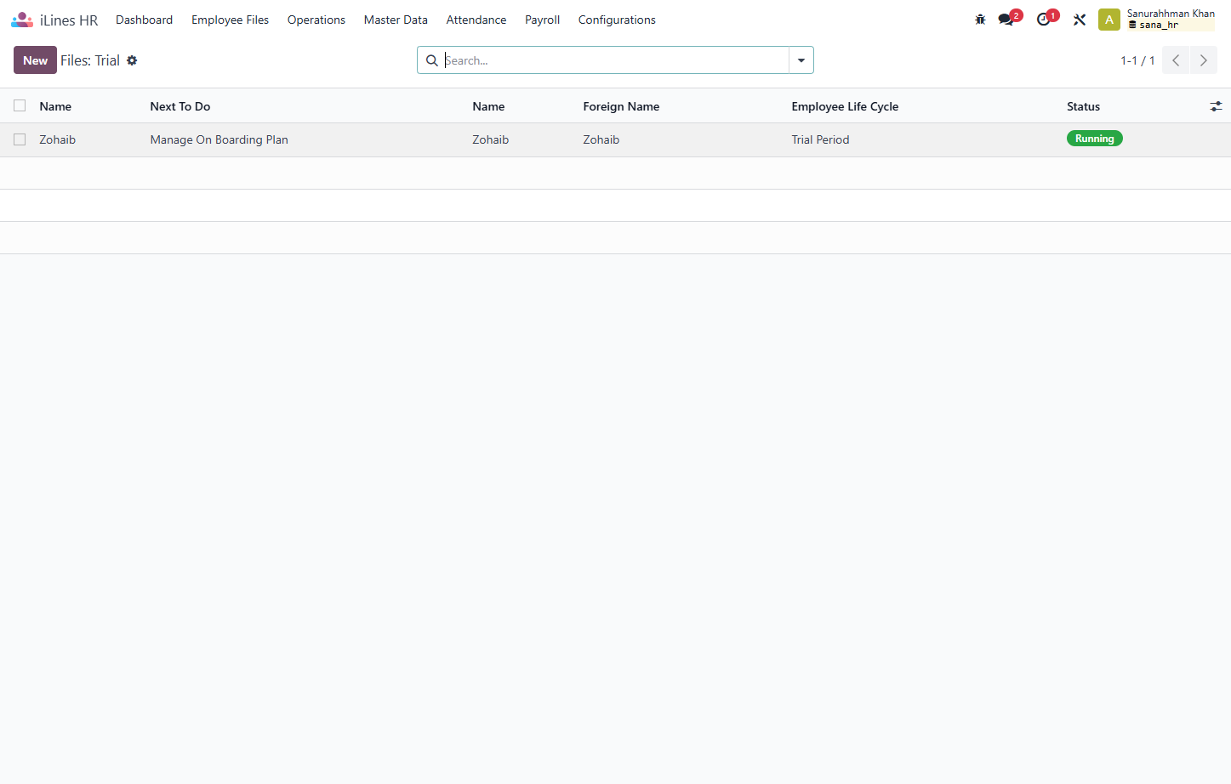Expand the search filter options dropdown arrow
The width and height of the screenshot is (1231, 784).
coord(801,60)
